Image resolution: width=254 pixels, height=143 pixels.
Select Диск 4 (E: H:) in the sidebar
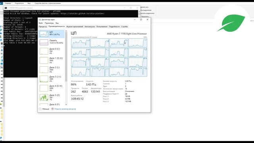[51, 88]
